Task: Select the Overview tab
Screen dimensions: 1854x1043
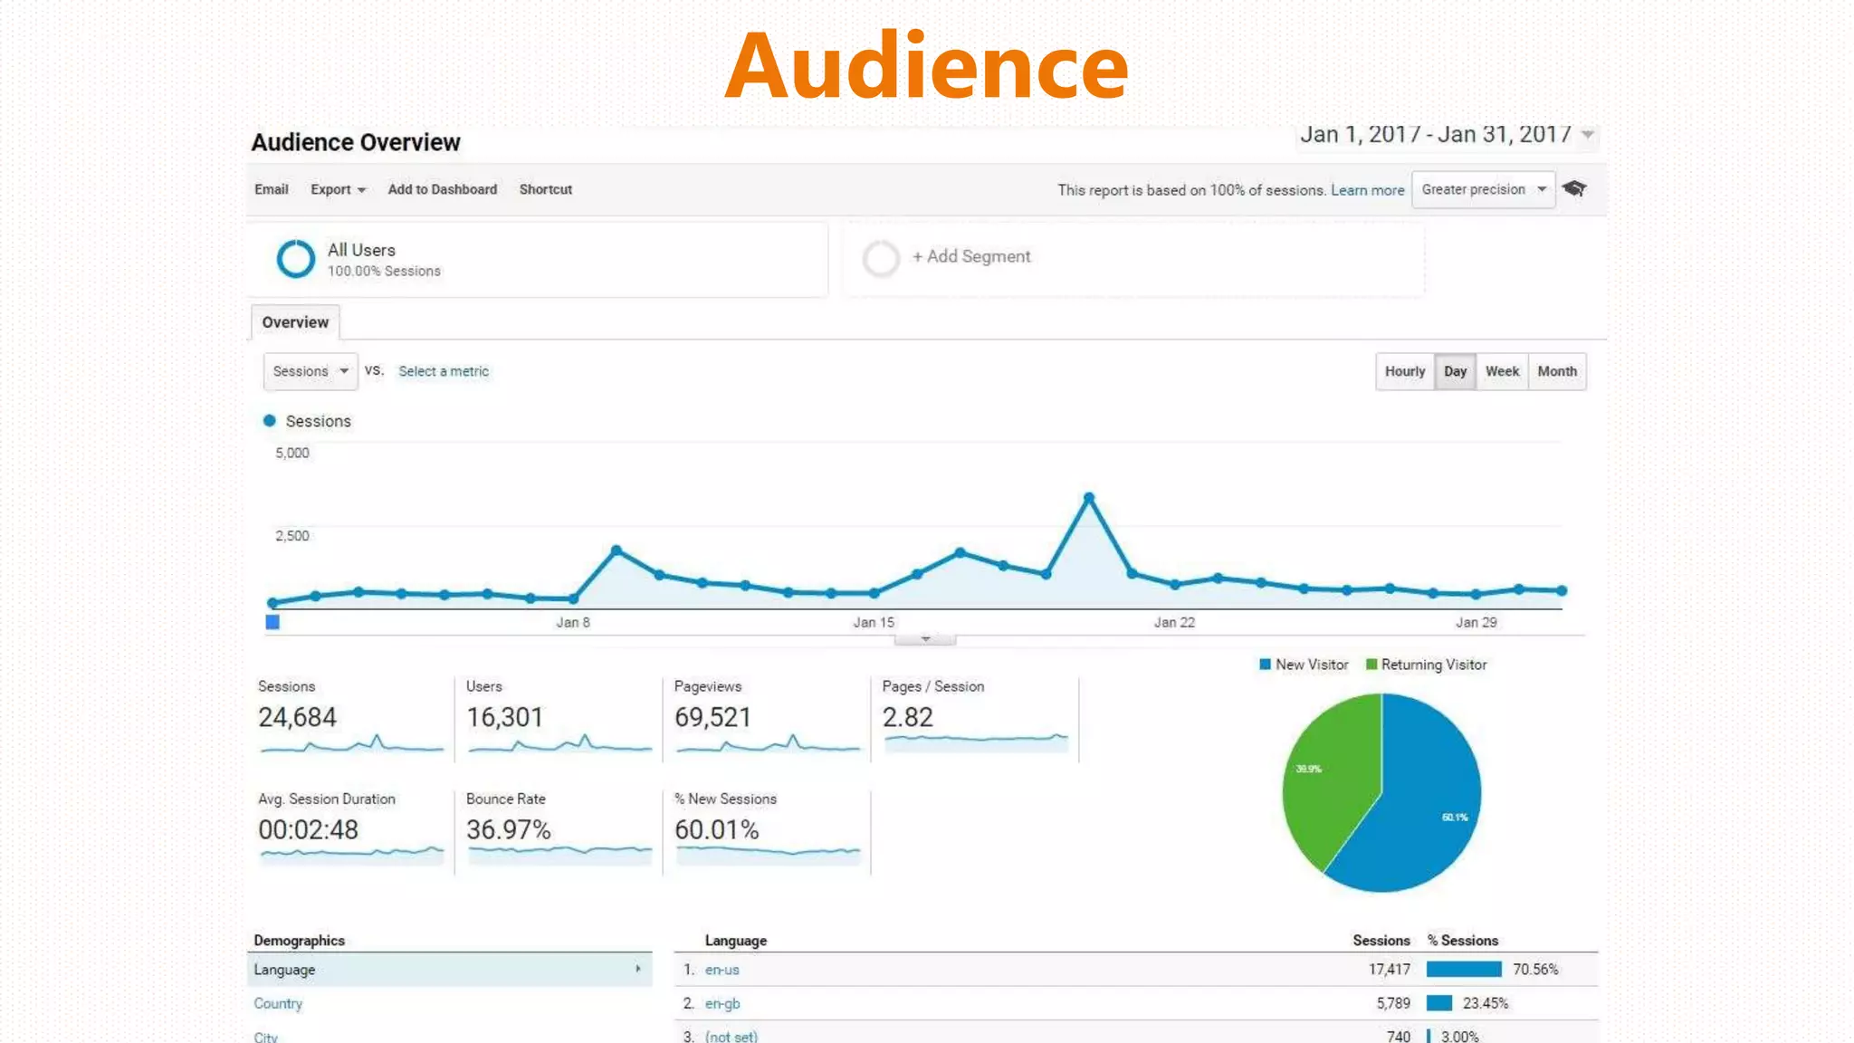Action: click(295, 322)
